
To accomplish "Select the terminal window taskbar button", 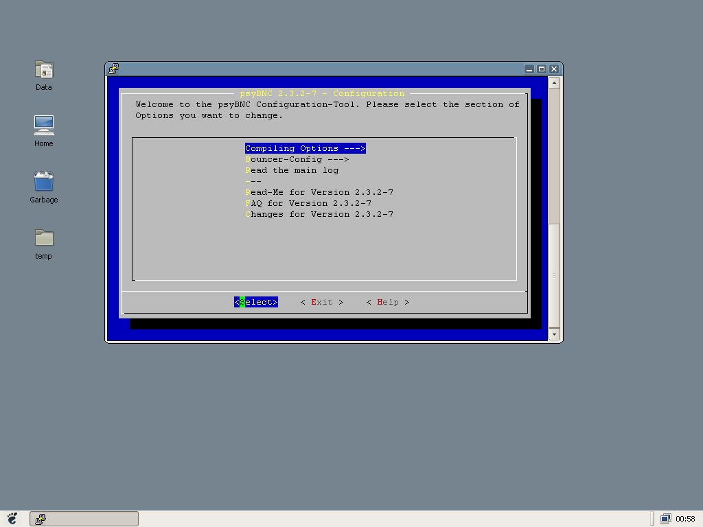I will [84, 519].
